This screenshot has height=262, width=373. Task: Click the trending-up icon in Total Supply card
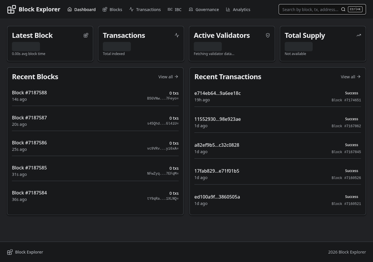click(359, 35)
